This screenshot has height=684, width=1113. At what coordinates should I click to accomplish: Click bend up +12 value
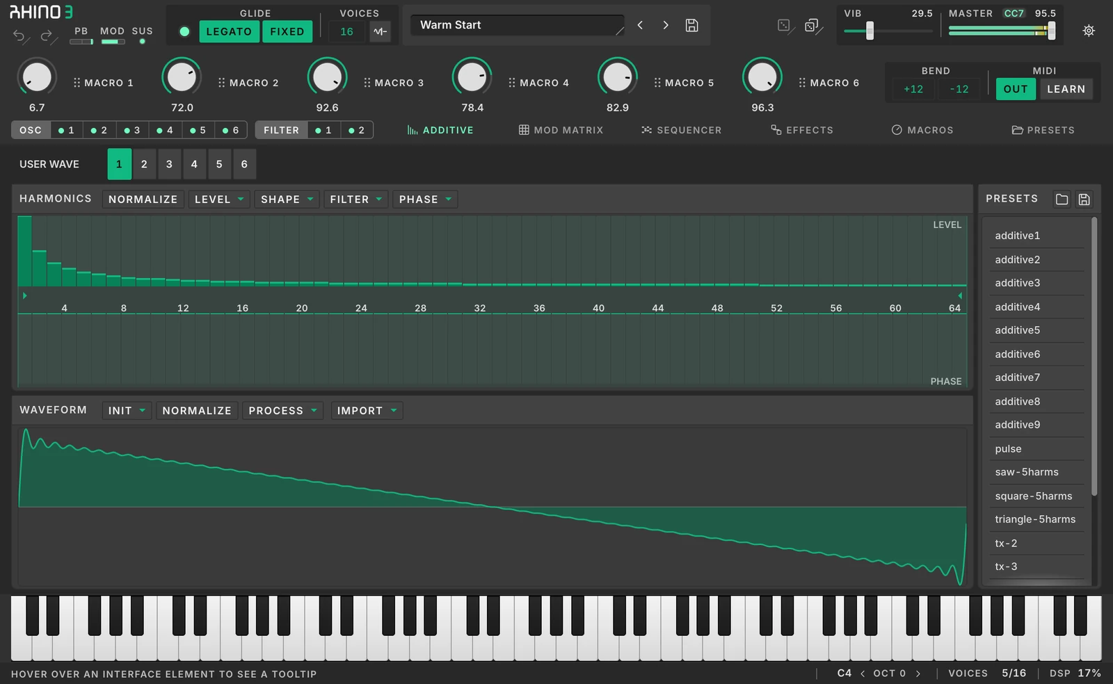pyautogui.click(x=913, y=89)
